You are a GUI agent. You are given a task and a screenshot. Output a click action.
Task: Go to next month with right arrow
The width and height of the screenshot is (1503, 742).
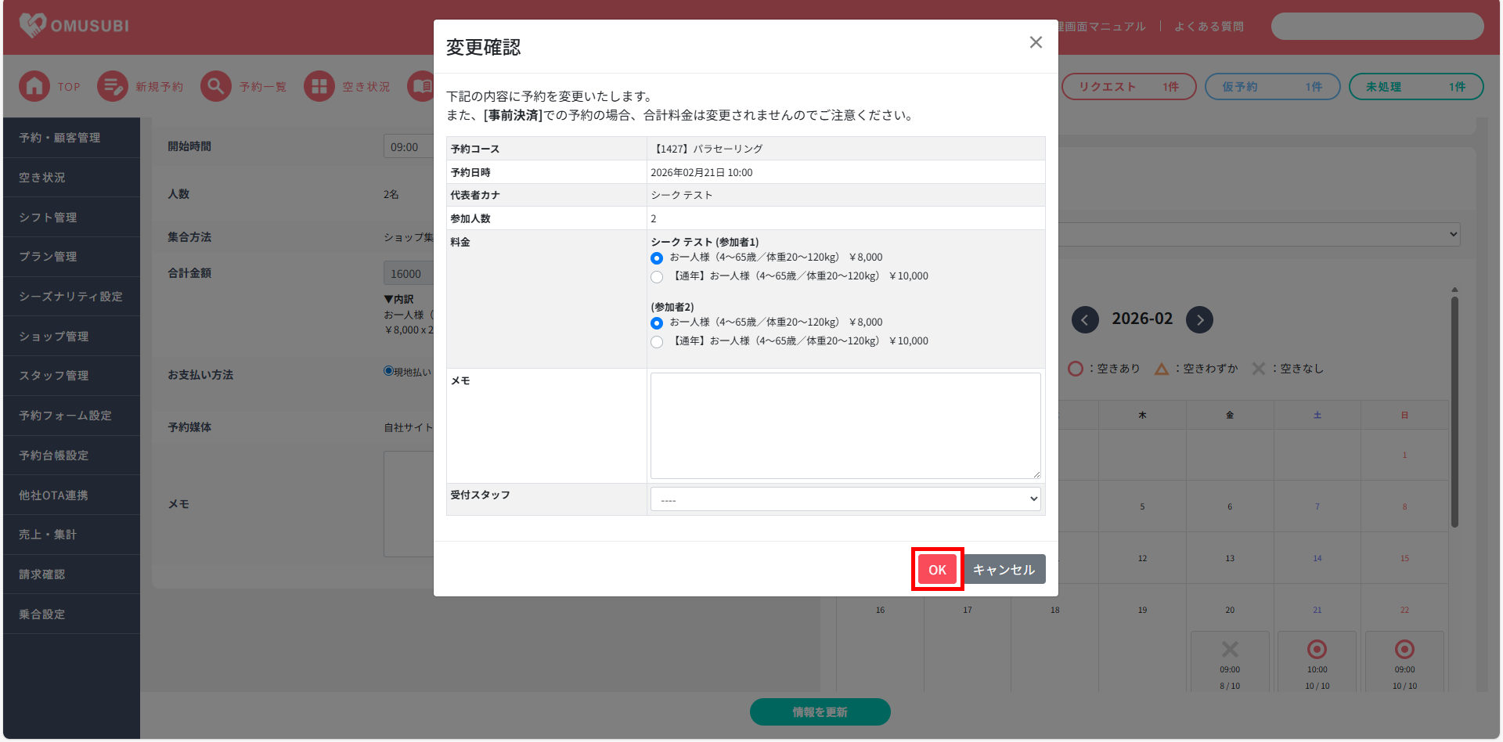pos(1199,319)
